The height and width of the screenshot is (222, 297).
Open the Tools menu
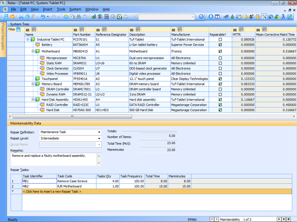coord(61,9)
